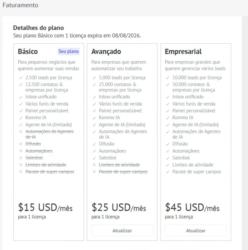248x250 pixels.
Task: Click the vertical scrollbar at the right edge
Action: (245, 127)
